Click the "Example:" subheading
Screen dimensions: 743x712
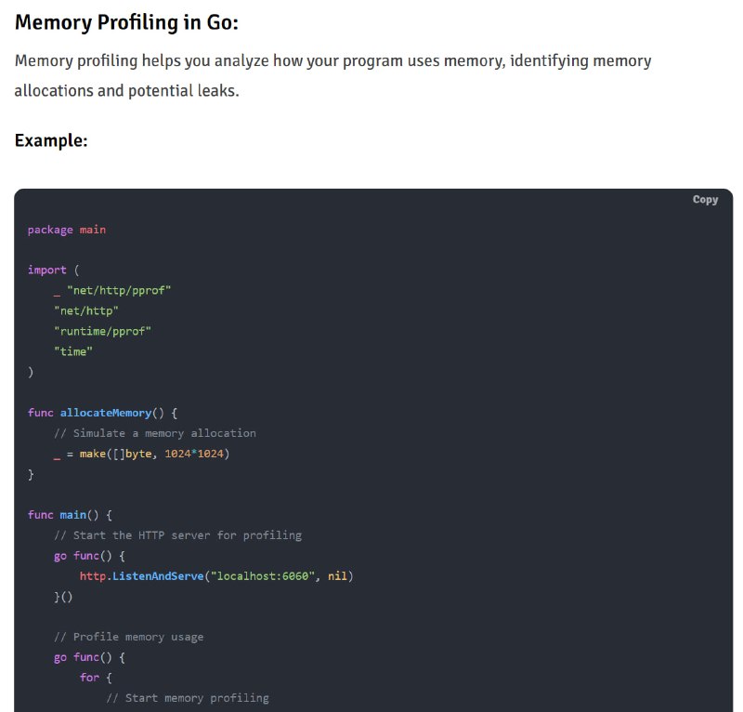pos(51,140)
